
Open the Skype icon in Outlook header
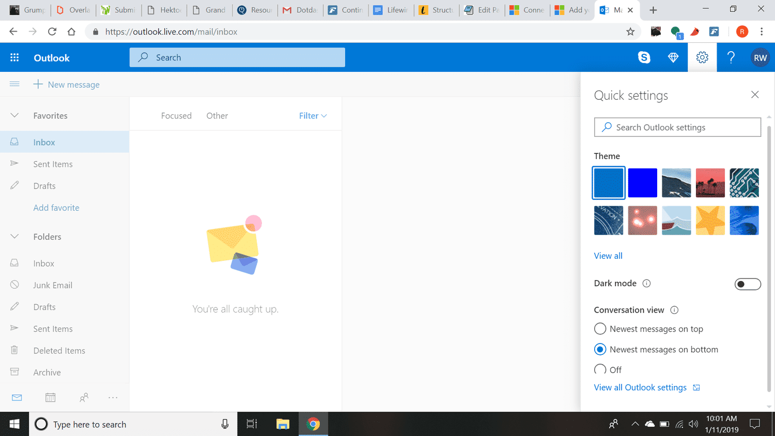pos(644,57)
